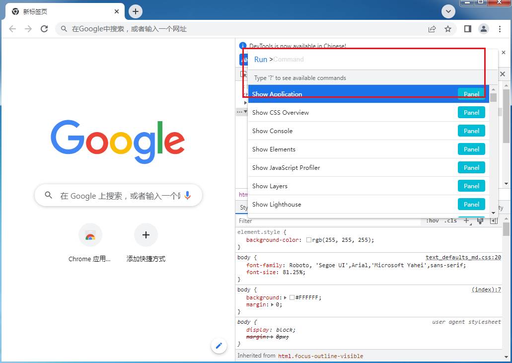Image resolution: width=512 pixels, height=363 pixels.
Task: Click the 添加快捷方式 plus shortcut
Action: (146, 243)
